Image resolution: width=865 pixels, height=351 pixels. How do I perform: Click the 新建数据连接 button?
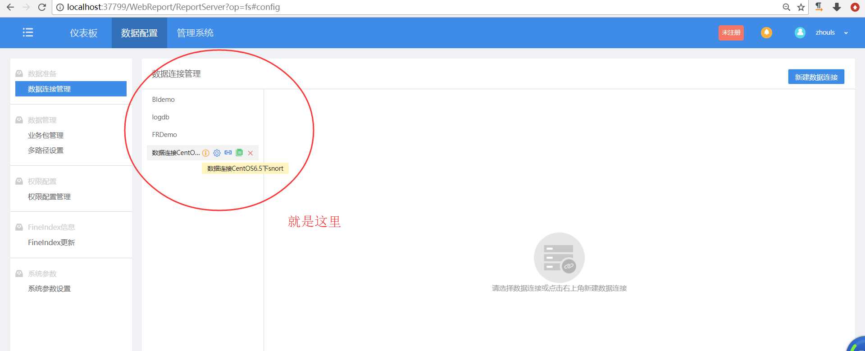(x=816, y=77)
